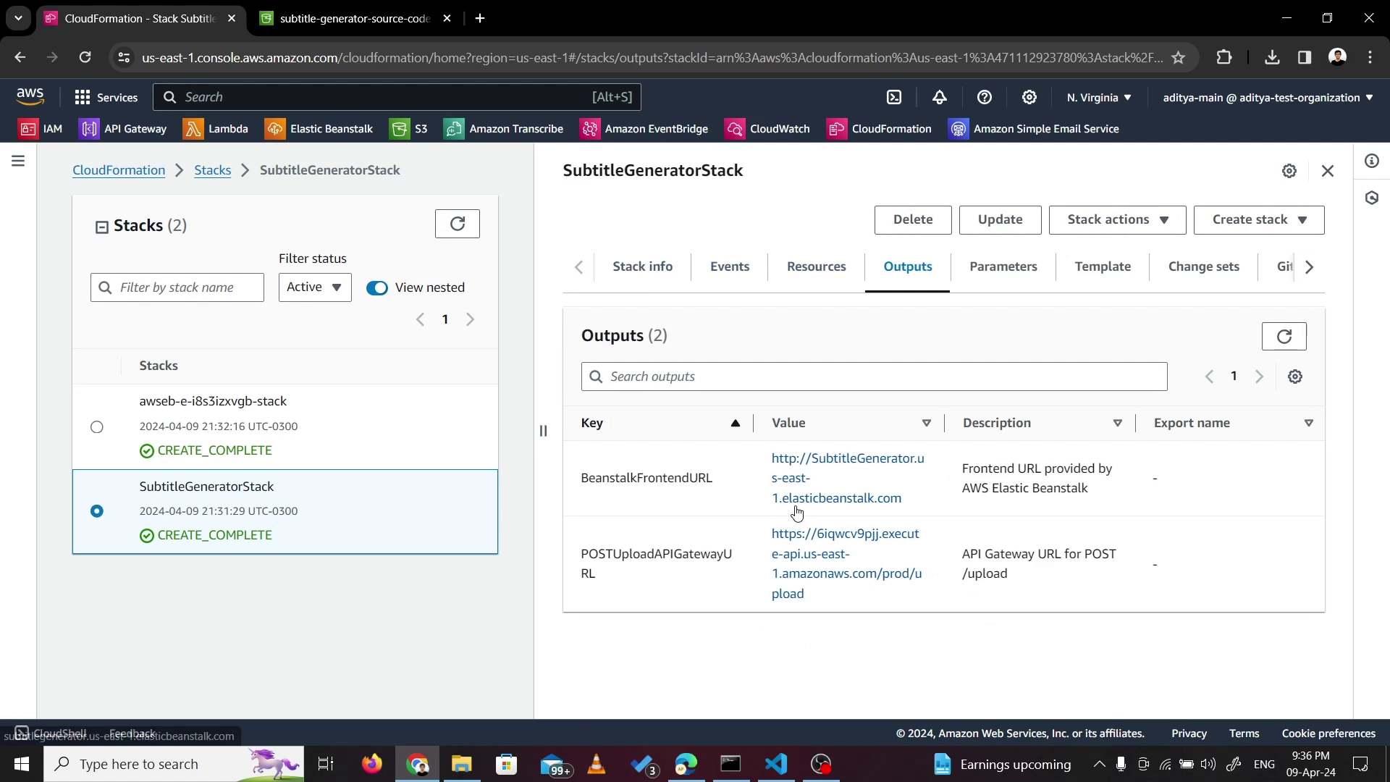This screenshot has width=1390, height=782.
Task: Click the Delete stack button
Action: (912, 219)
